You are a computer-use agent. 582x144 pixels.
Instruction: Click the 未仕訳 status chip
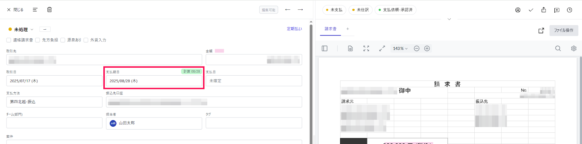tap(360, 10)
